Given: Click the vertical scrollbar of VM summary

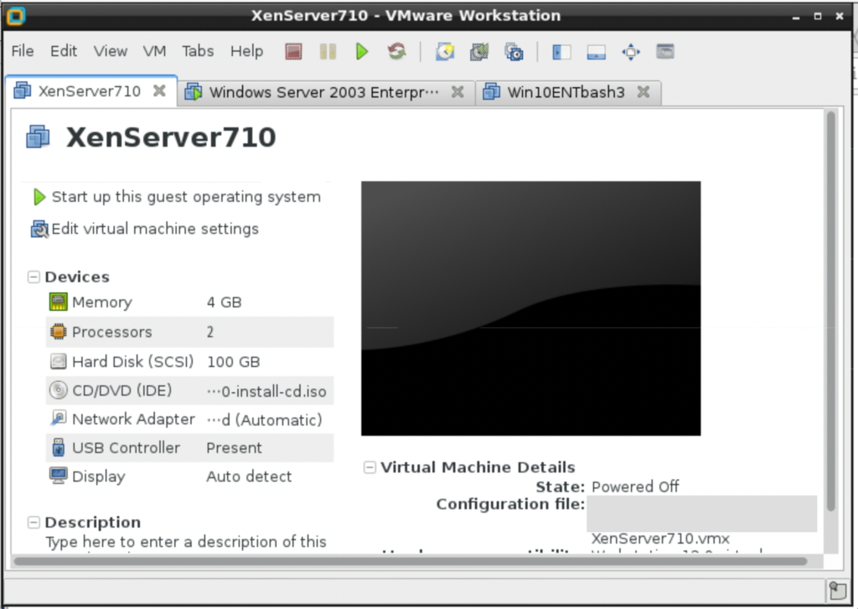Looking at the screenshot, I should [830, 311].
